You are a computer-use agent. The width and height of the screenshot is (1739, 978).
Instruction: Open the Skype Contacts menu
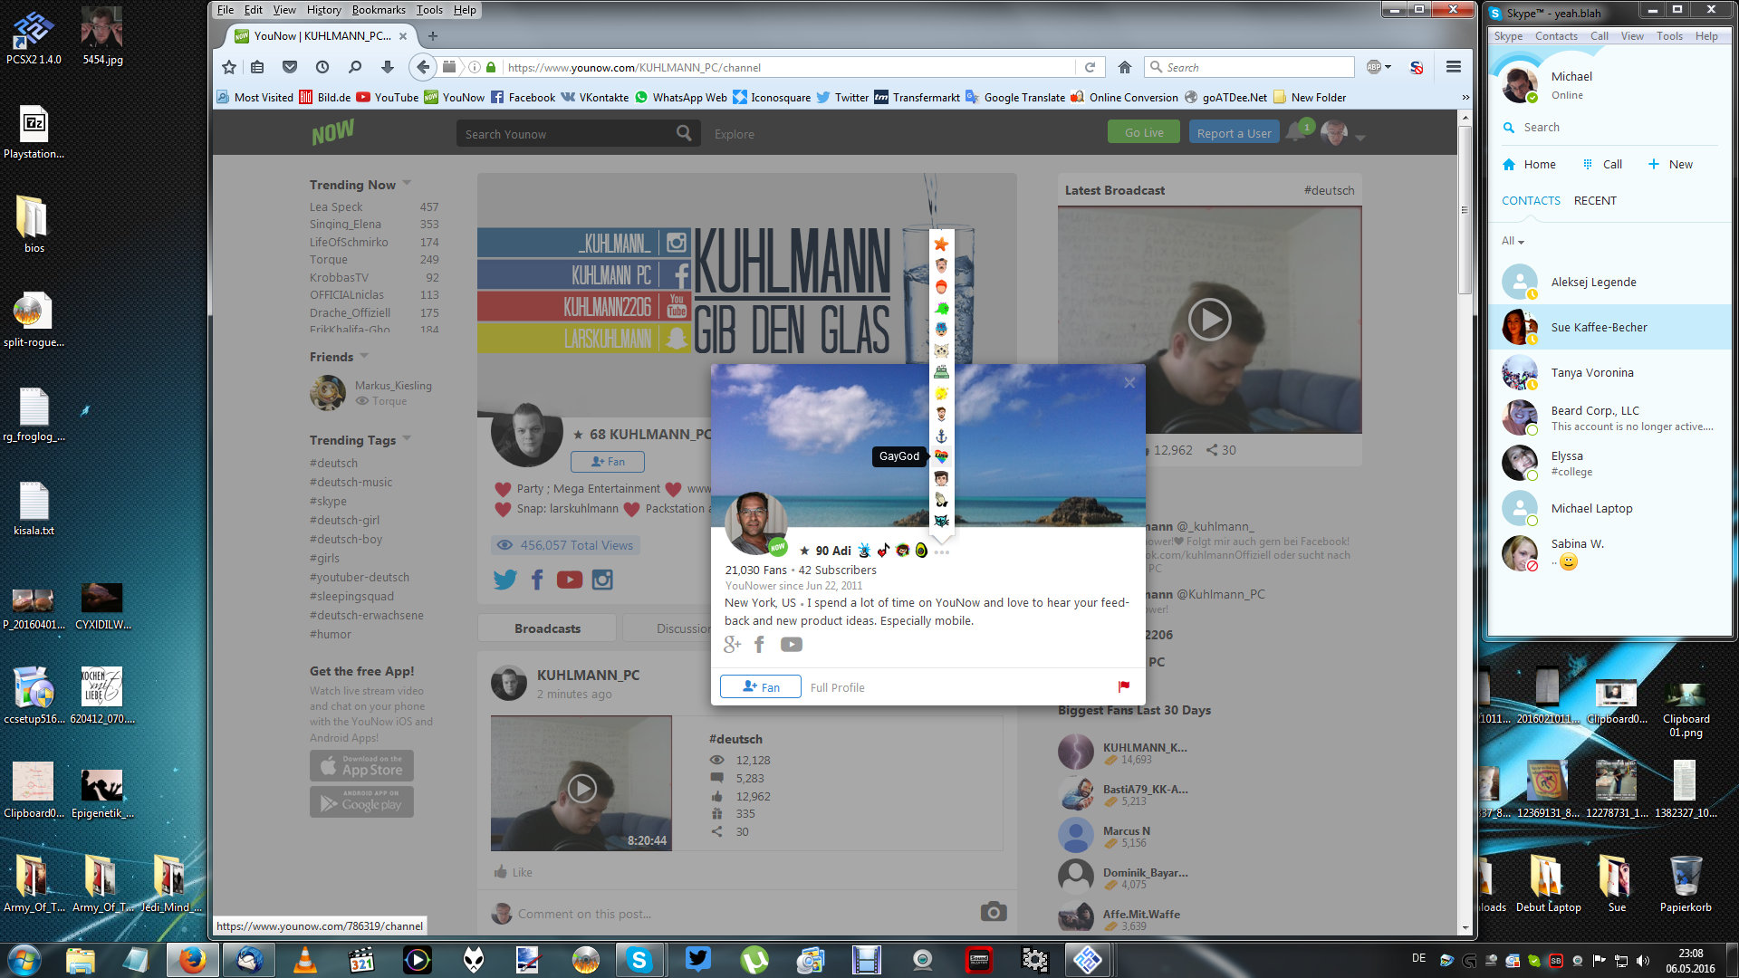pyautogui.click(x=1556, y=36)
